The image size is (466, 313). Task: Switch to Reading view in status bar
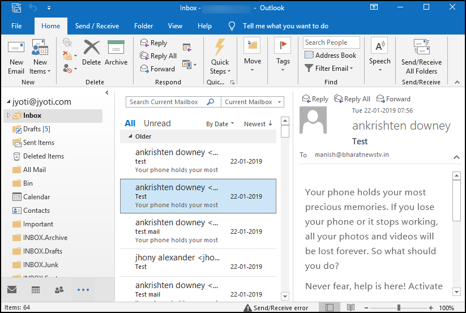pos(350,307)
